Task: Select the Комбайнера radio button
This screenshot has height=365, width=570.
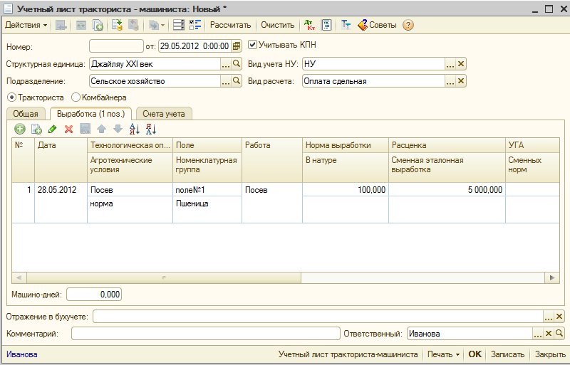Action: (76, 97)
